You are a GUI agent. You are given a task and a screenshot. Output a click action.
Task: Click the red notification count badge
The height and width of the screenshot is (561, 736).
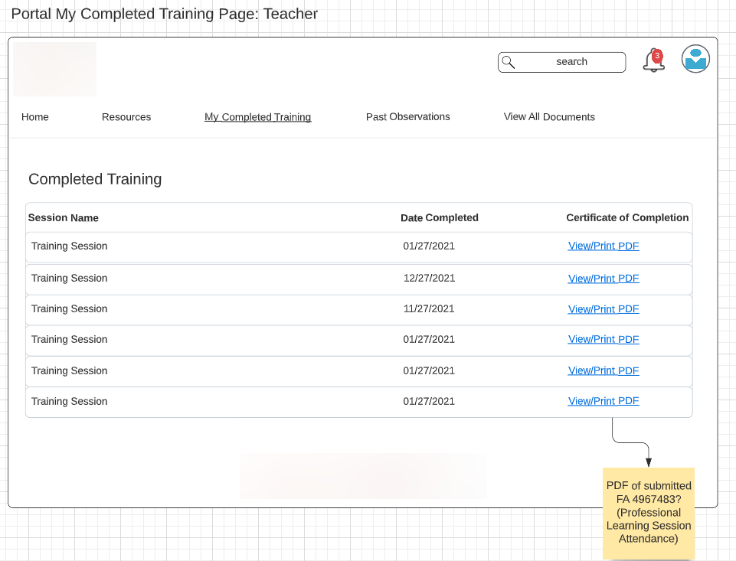click(x=657, y=55)
